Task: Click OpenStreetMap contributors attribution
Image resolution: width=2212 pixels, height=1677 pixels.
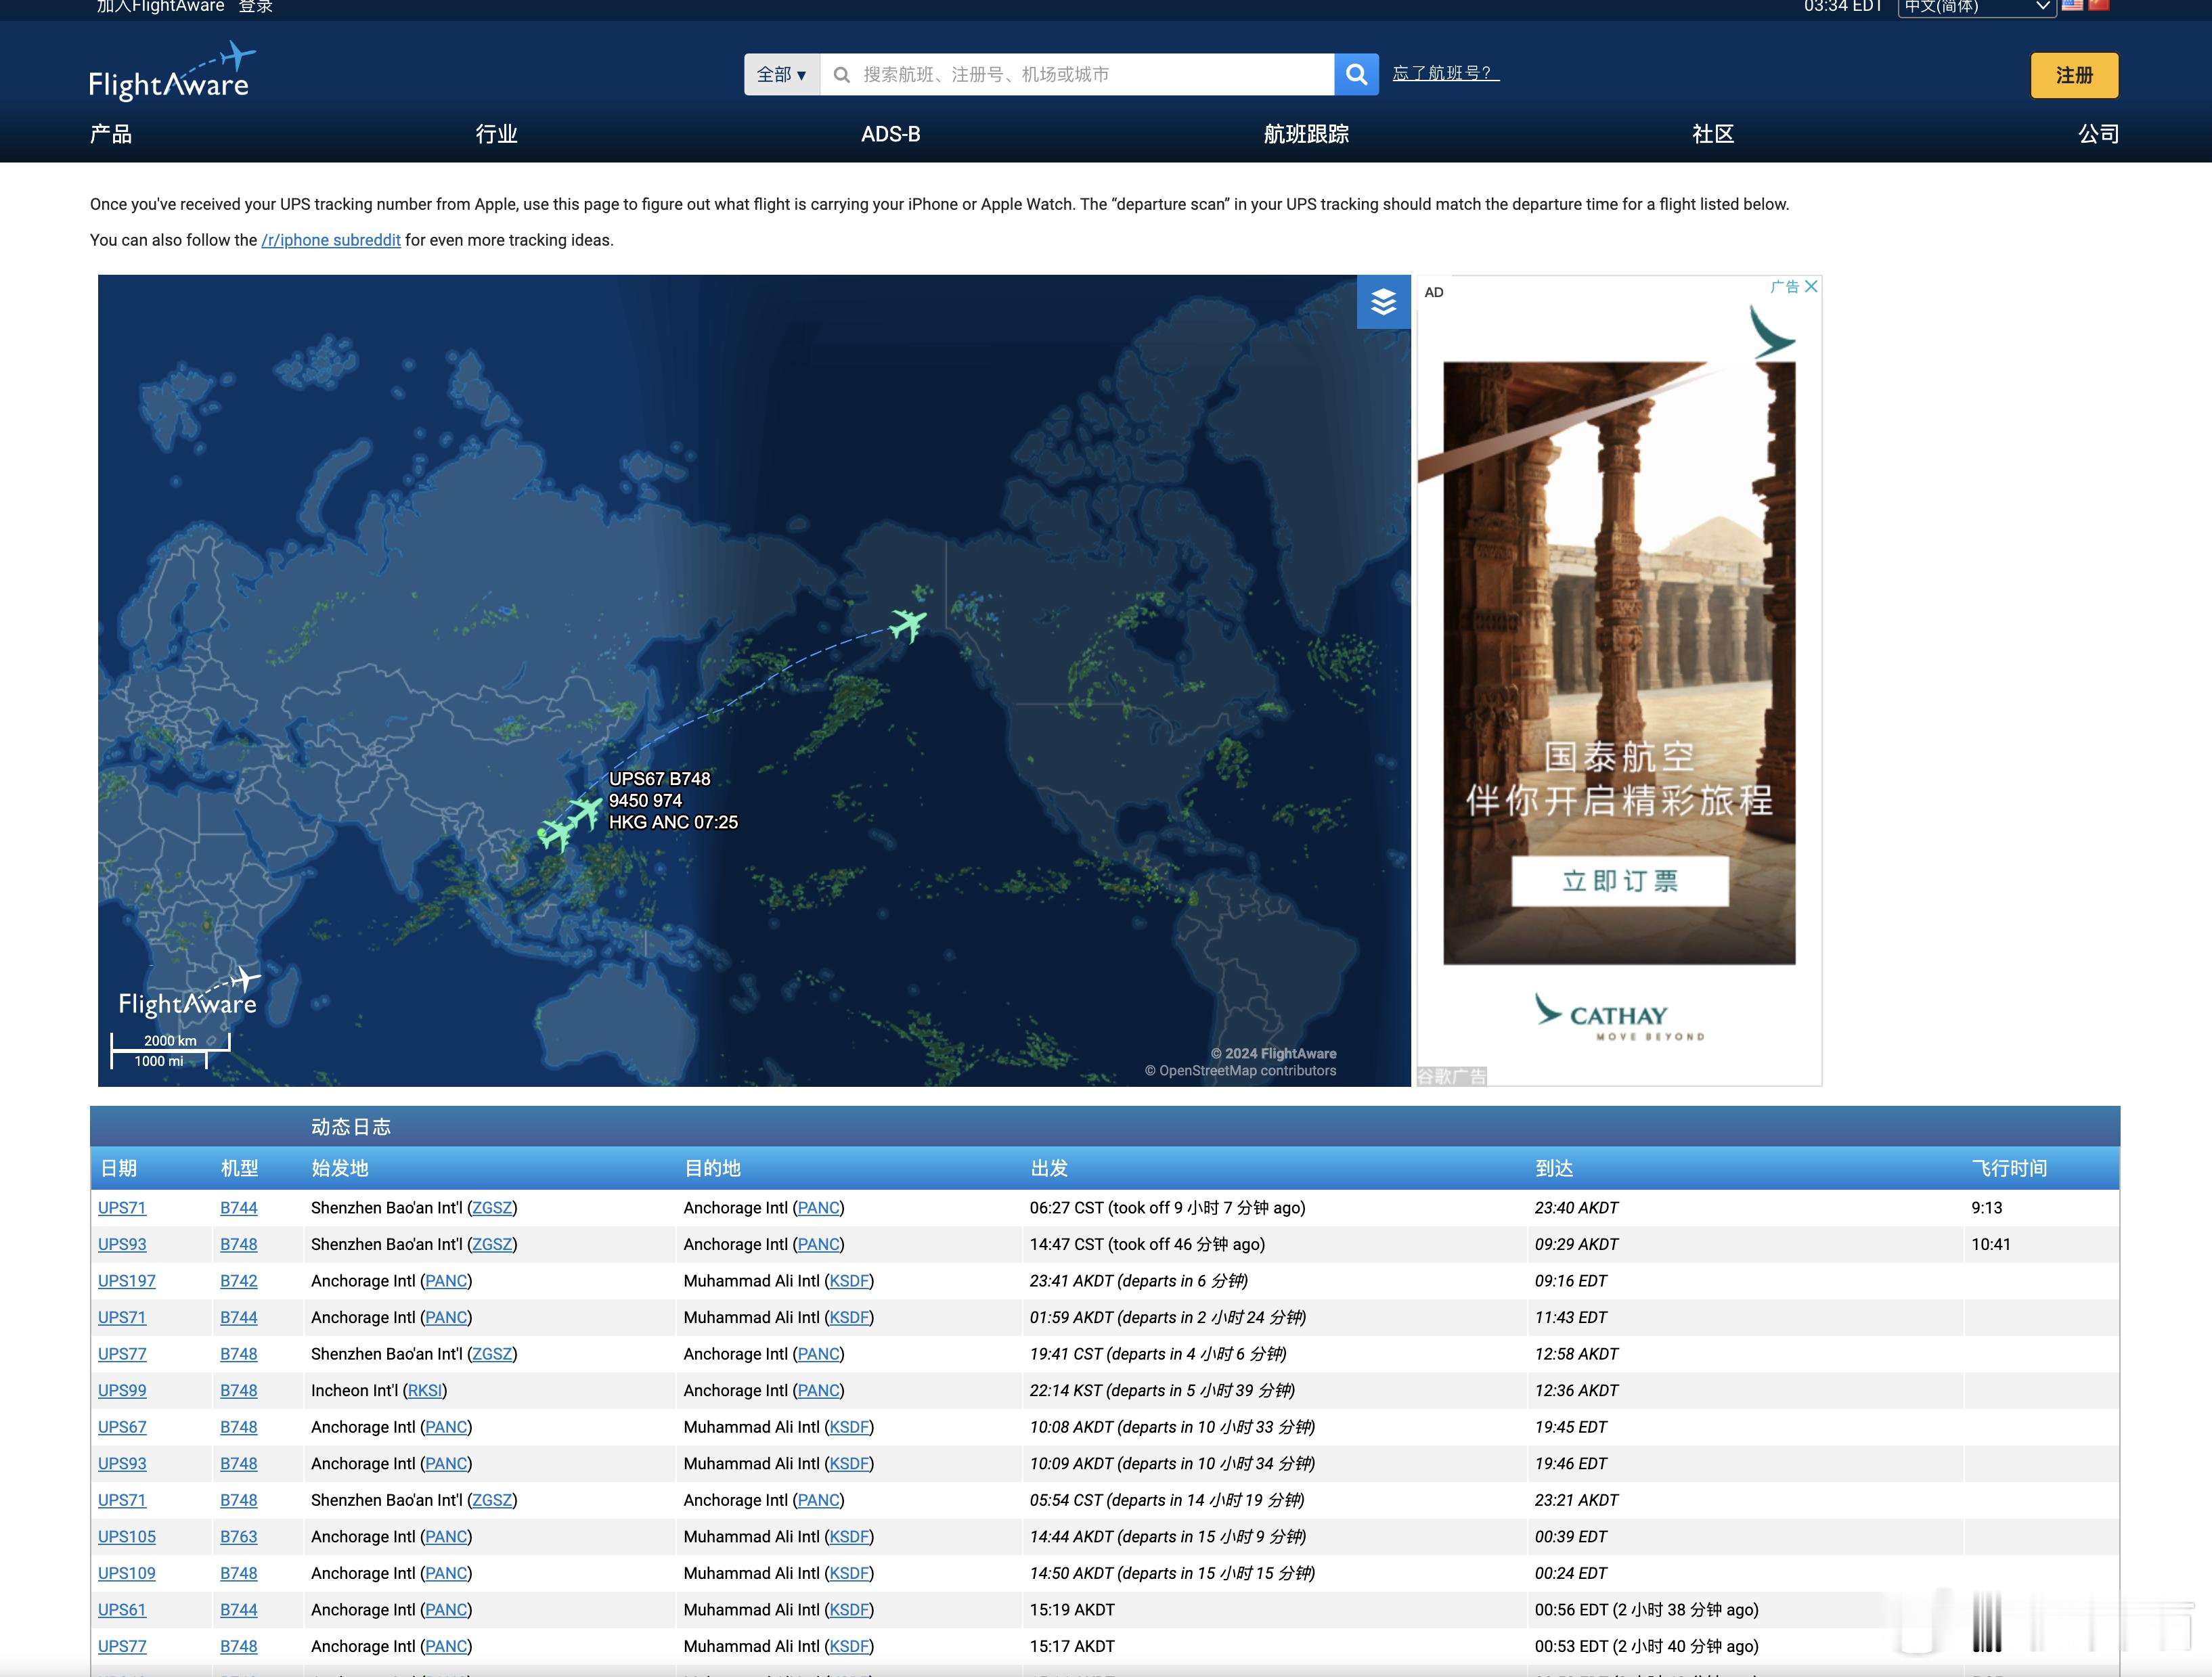Action: [1240, 1071]
